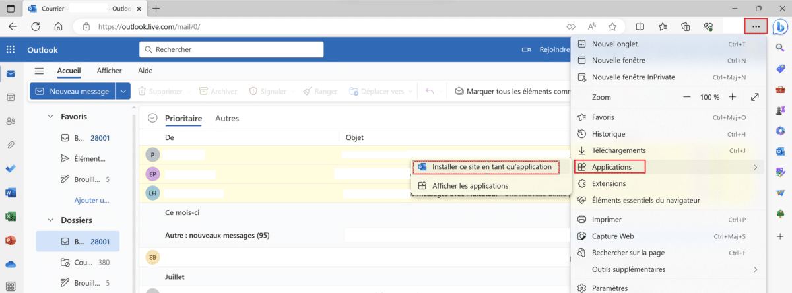This screenshot has width=792, height=293.
Task: Toggle the navigation pane hamburger button
Action: coord(40,71)
